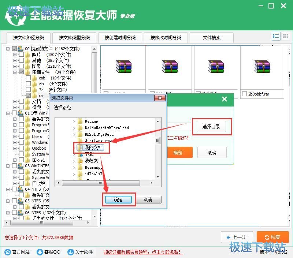Click the 照片 folder icon in tree
This screenshot has height=258, width=293.
click(27, 55)
